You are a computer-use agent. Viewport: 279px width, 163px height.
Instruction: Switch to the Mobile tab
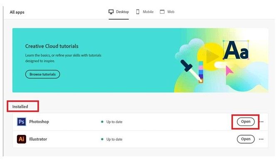pyautogui.click(x=145, y=12)
